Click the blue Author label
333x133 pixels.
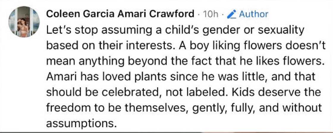tap(253, 14)
